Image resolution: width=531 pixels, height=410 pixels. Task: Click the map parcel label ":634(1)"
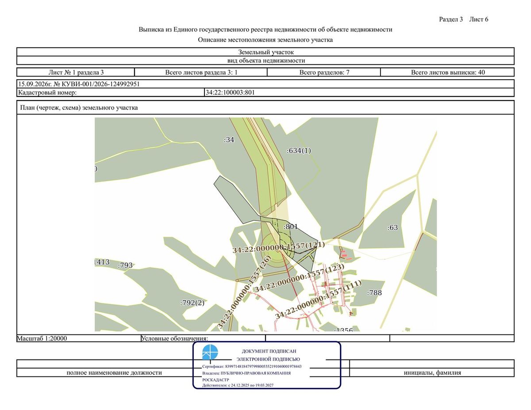(299, 150)
